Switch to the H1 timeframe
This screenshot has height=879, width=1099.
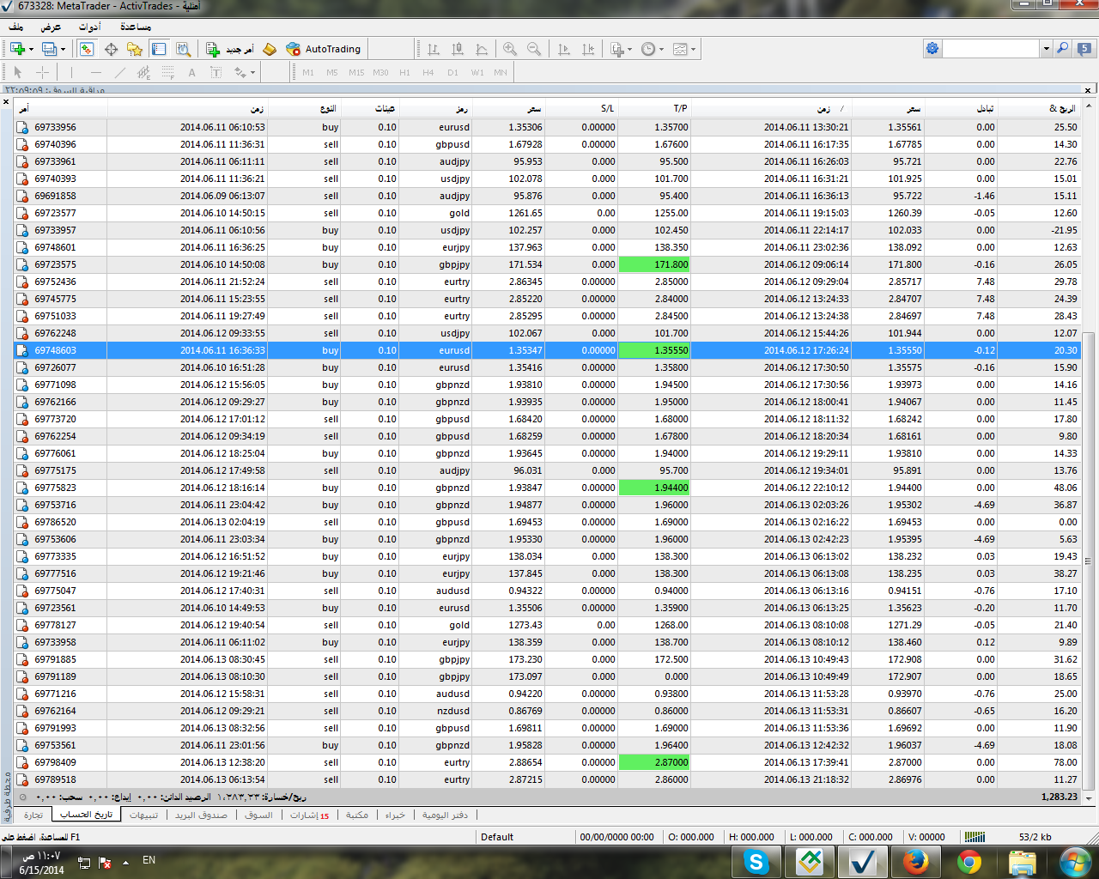(x=404, y=73)
